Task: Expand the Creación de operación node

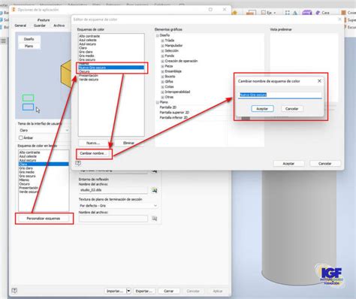Action: click(162, 61)
